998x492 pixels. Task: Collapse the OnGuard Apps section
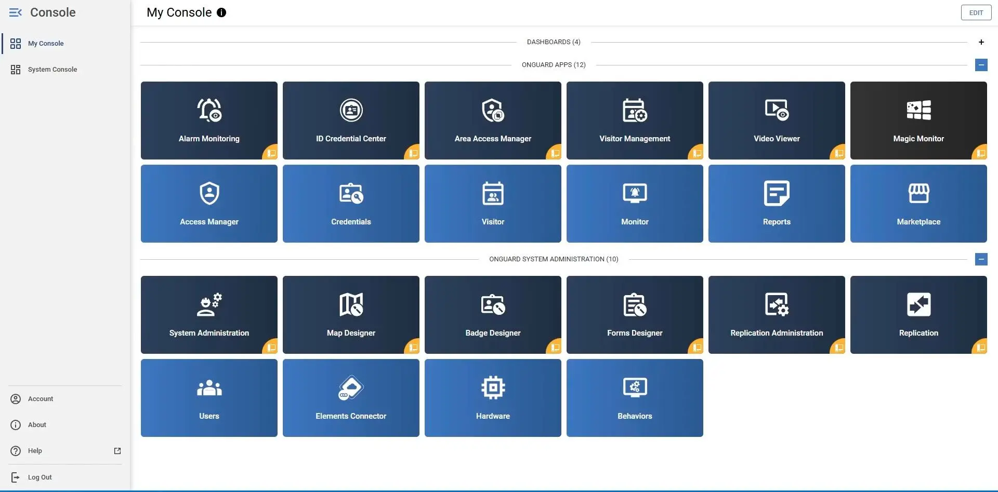(x=981, y=65)
